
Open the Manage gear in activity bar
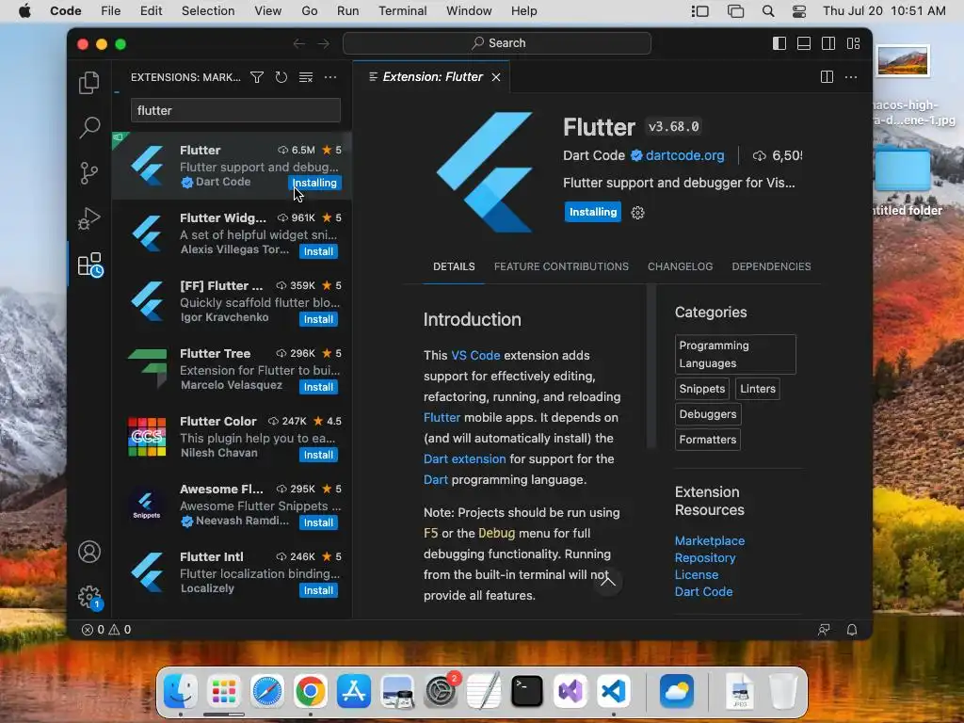89,597
